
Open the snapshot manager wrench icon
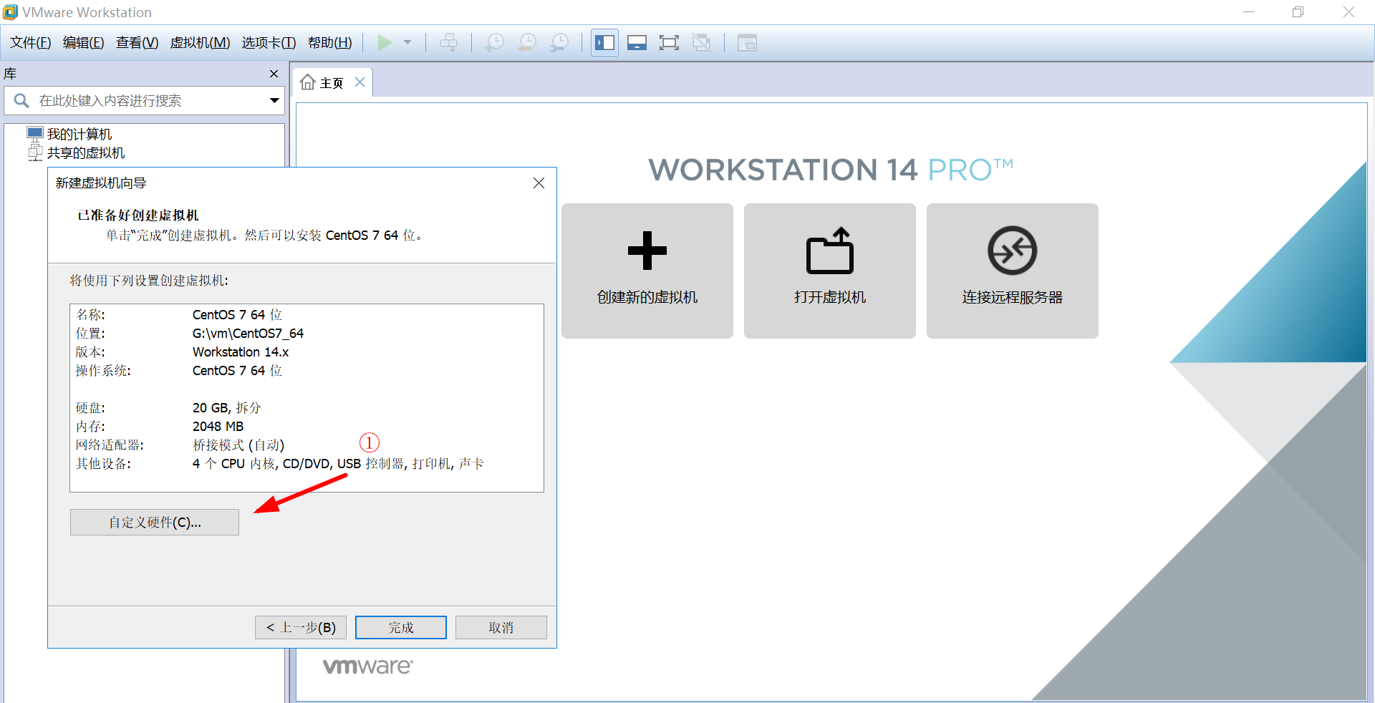(559, 43)
